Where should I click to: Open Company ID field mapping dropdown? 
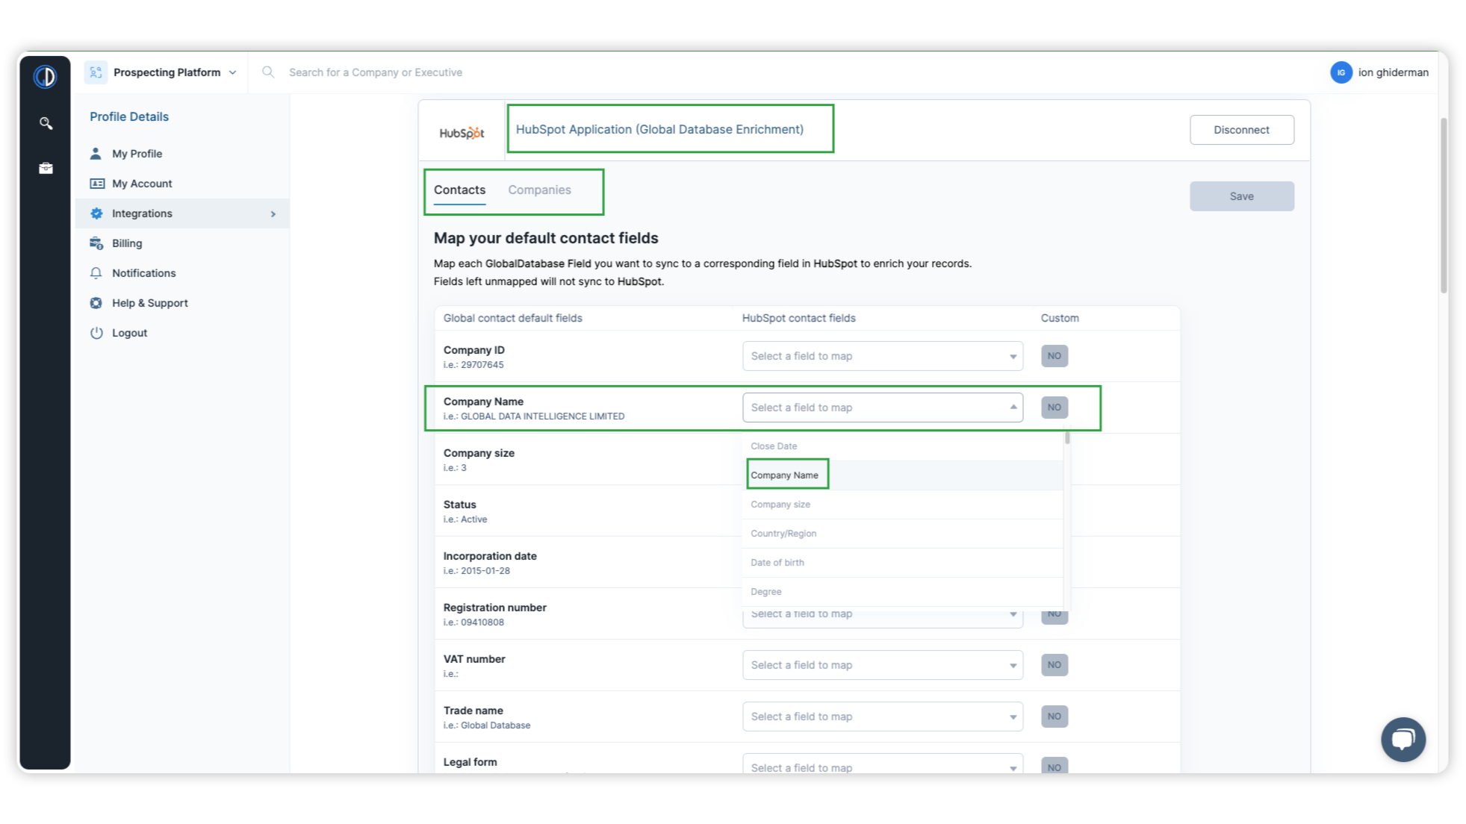(882, 356)
